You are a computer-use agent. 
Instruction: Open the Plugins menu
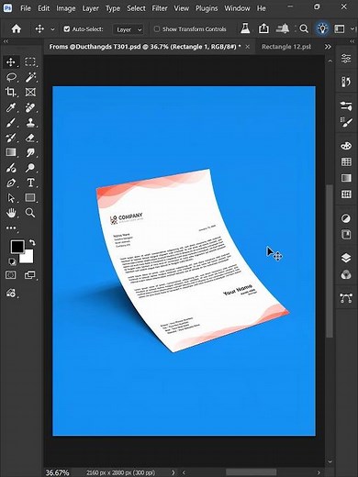pyautogui.click(x=207, y=8)
